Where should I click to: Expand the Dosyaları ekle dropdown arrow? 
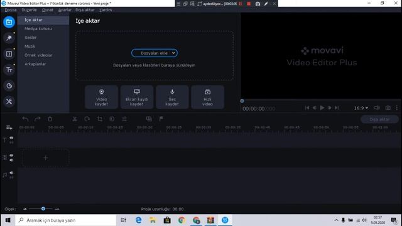click(x=173, y=53)
